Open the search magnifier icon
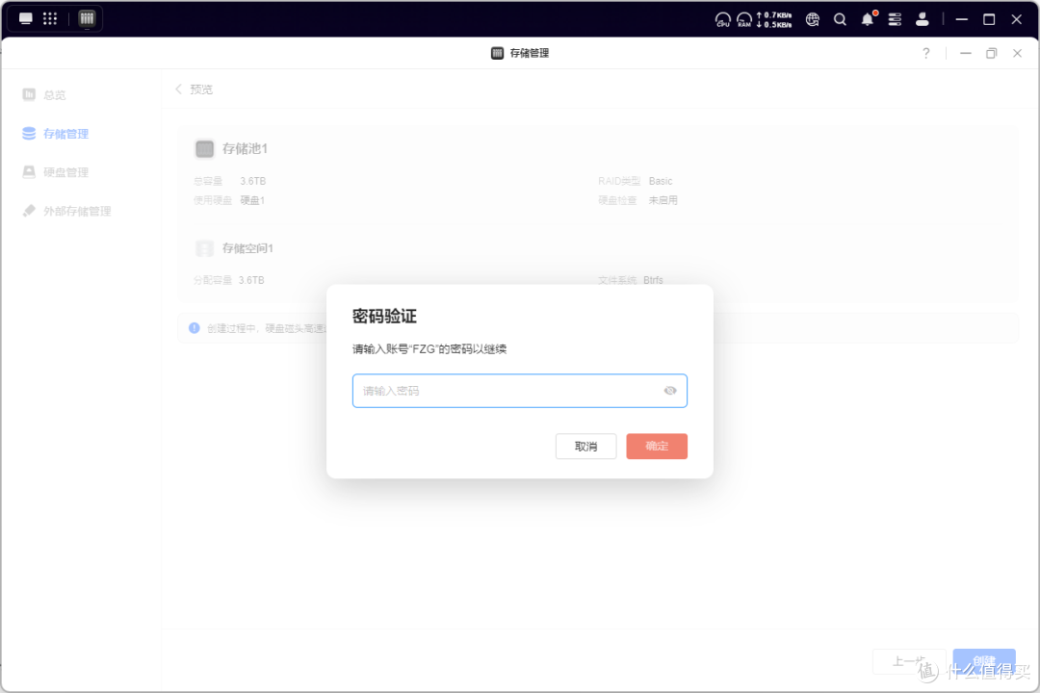 tap(840, 19)
